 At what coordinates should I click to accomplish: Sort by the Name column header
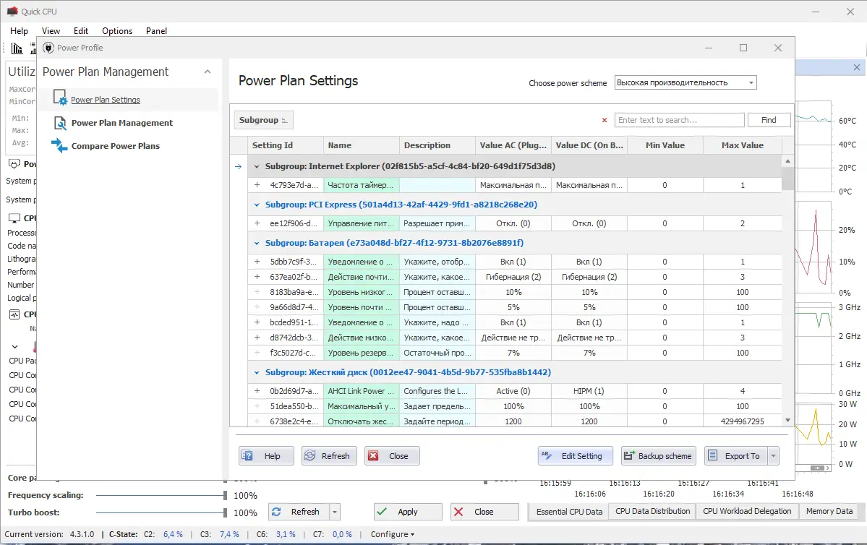[361, 145]
